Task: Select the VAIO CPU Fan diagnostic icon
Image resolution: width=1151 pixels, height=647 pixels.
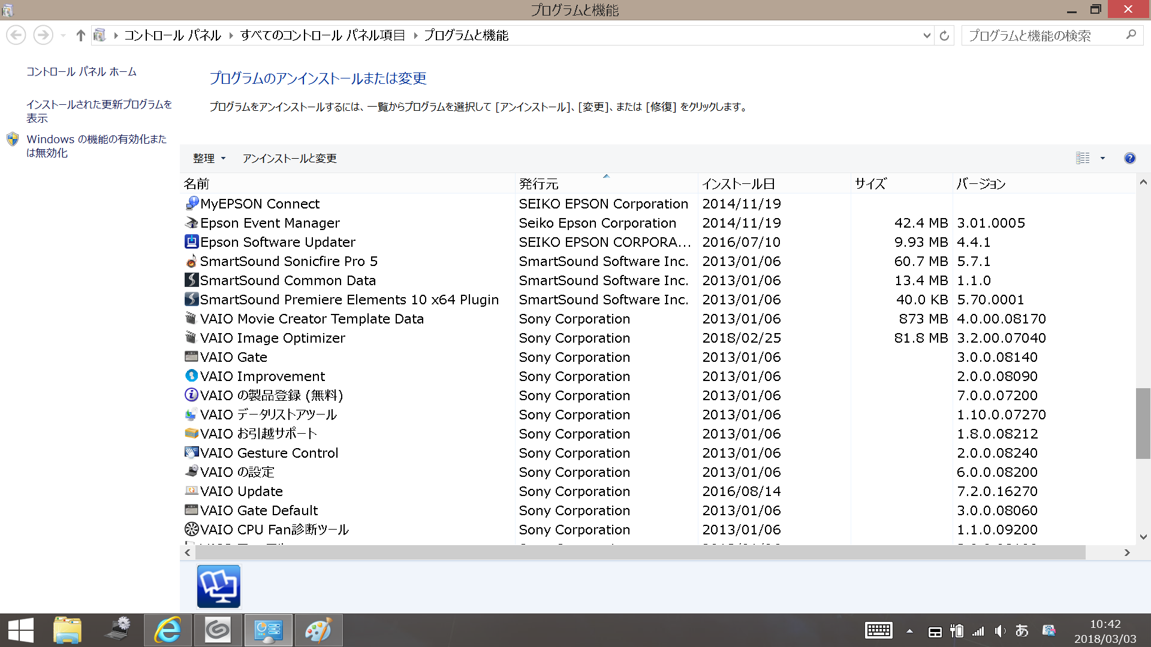Action: point(191,530)
